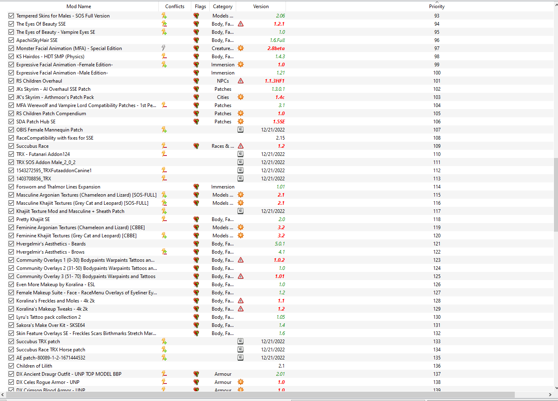Click the orange update icon for JK's Skyrim - Arthmoor's Patch Pack

click(241, 97)
